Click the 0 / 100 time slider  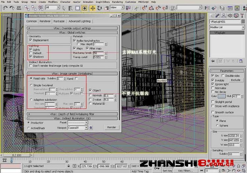[x=17, y=155]
